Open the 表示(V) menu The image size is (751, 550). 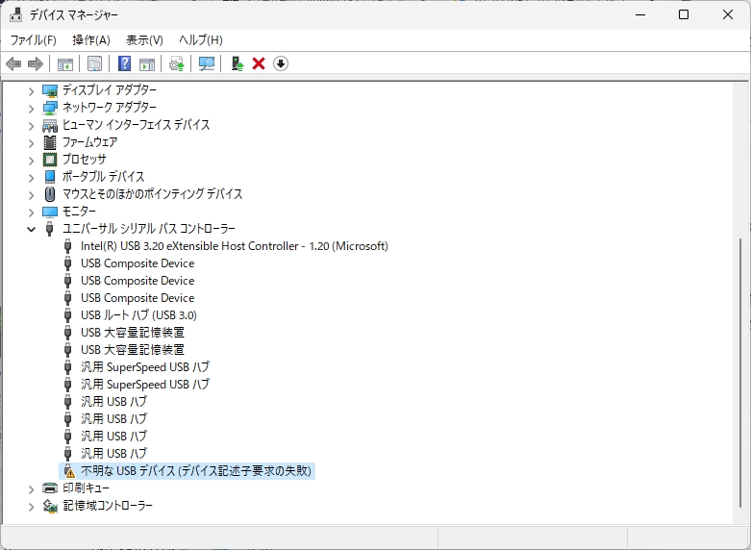(144, 39)
